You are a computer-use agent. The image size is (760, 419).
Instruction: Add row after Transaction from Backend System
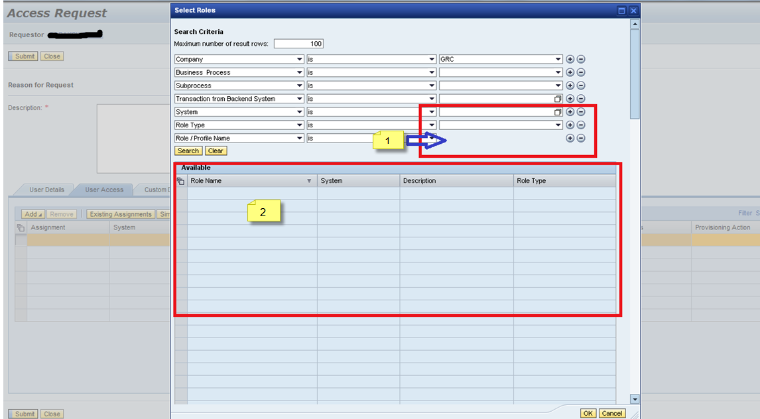click(570, 99)
